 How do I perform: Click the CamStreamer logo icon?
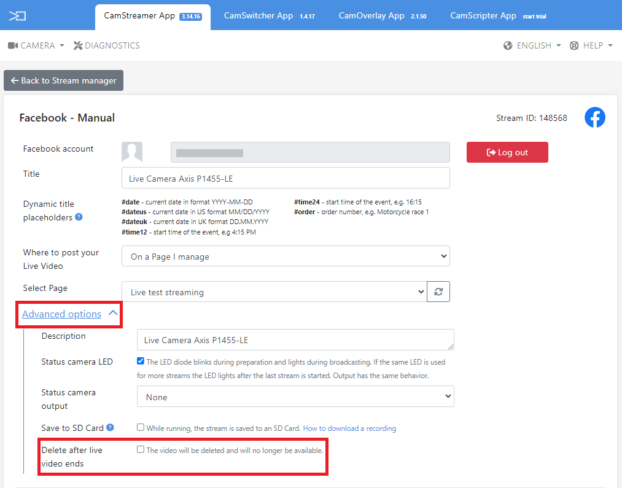click(x=17, y=16)
